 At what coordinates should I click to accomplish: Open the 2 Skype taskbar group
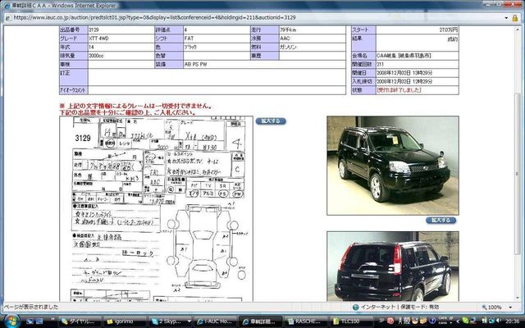170,321
